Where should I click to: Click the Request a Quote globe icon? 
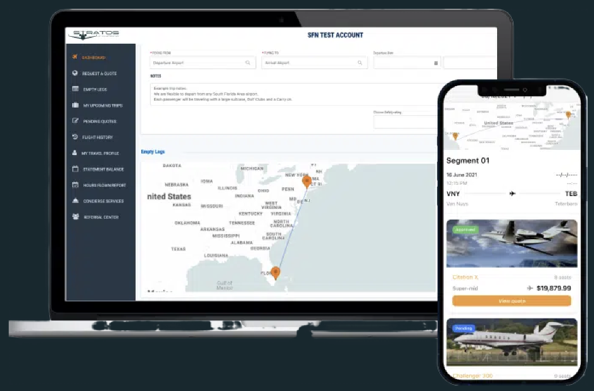(x=75, y=73)
